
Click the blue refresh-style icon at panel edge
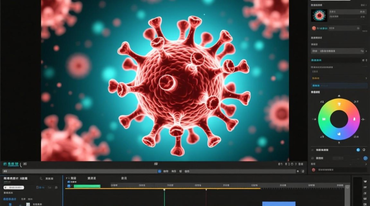pyautogui.click(x=366, y=158)
